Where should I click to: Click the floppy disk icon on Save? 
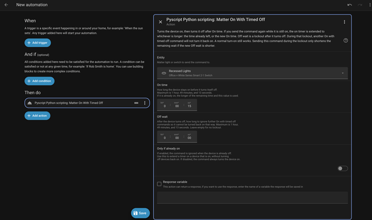tap(135, 213)
